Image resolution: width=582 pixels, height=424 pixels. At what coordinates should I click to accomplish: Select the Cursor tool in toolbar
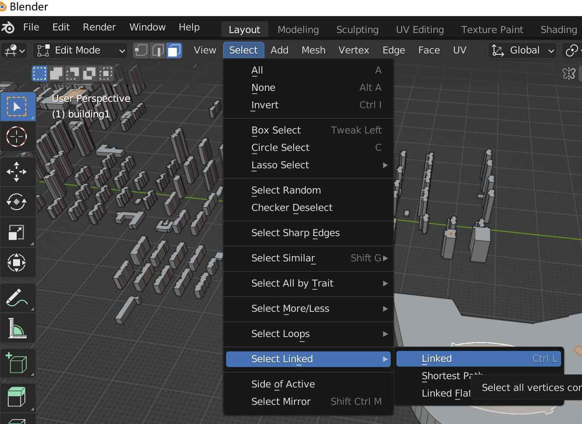point(17,137)
